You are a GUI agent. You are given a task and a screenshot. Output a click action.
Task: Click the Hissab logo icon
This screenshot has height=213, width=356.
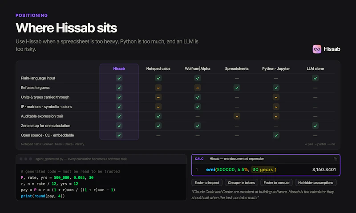point(317,49)
